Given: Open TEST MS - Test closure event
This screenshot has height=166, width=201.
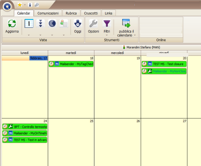Looking at the screenshot, I should coord(164,64).
